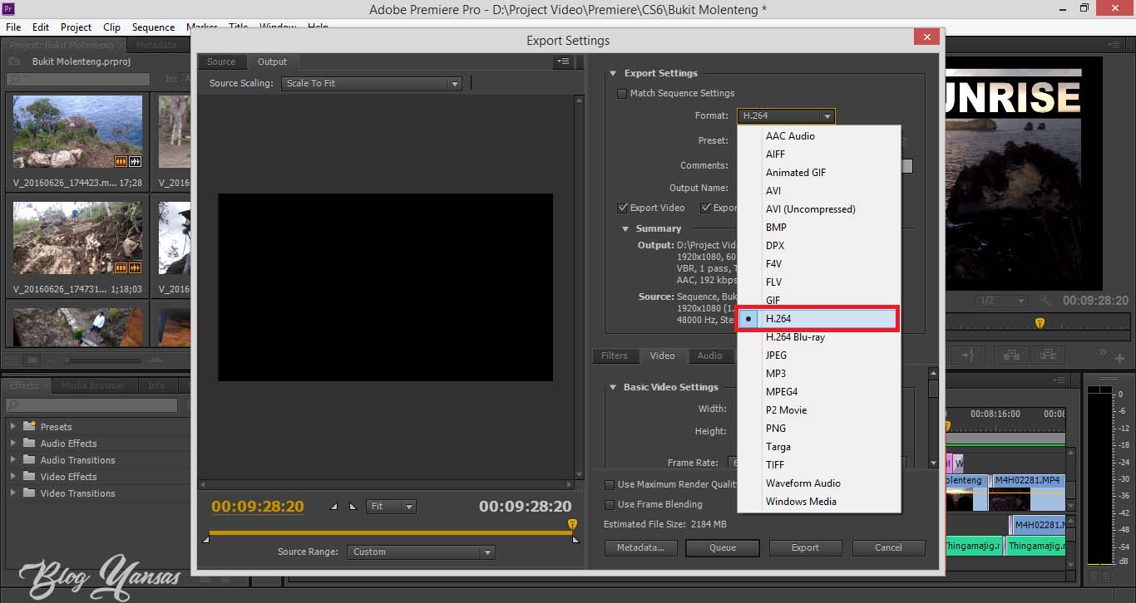Collapse the Export Settings section triangle

tap(613, 73)
